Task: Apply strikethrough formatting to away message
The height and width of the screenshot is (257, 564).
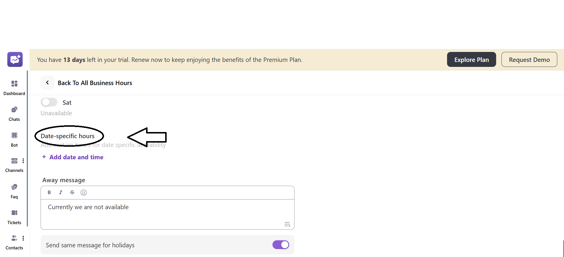Action: (72, 192)
